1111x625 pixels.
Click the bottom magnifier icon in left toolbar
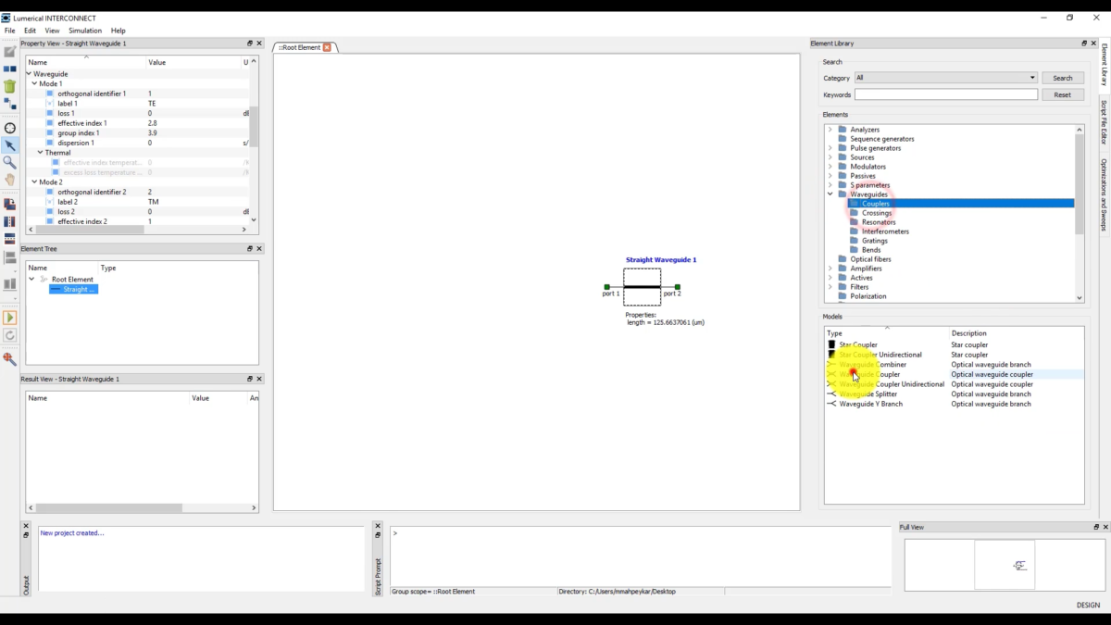(x=10, y=358)
